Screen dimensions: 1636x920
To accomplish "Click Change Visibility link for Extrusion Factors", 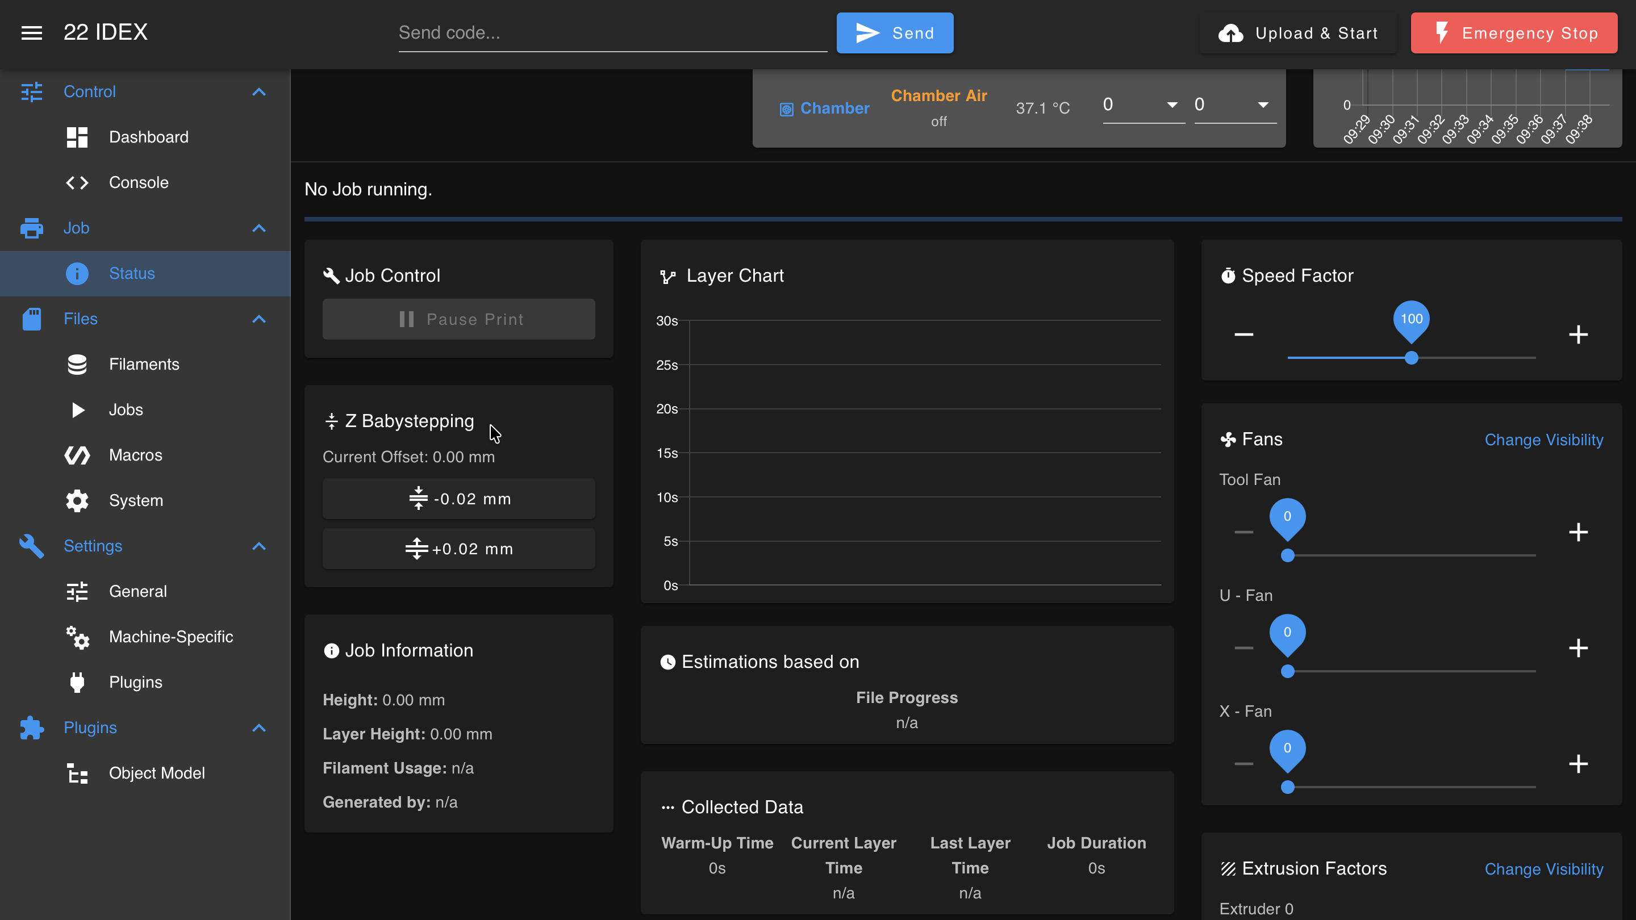I will click(1544, 868).
